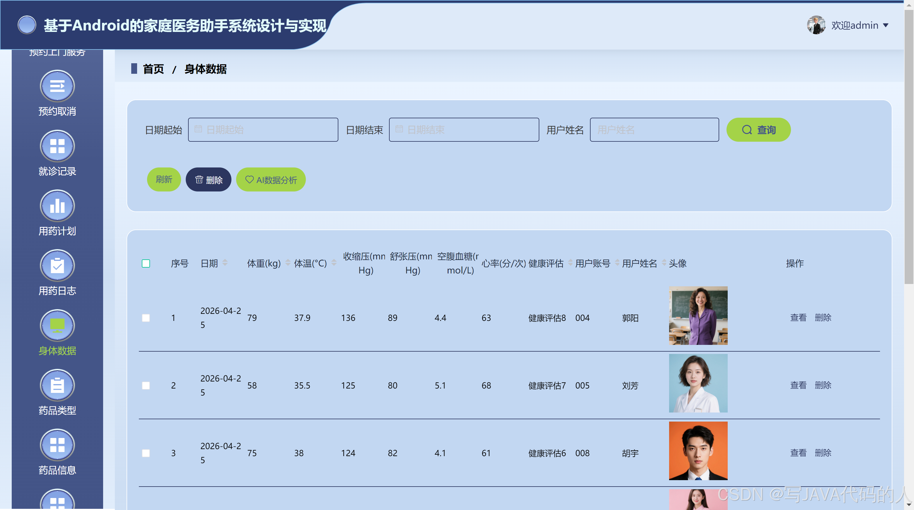The image size is (914, 510).
Task: Click user account 008 cell
Action: click(x=582, y=453)
